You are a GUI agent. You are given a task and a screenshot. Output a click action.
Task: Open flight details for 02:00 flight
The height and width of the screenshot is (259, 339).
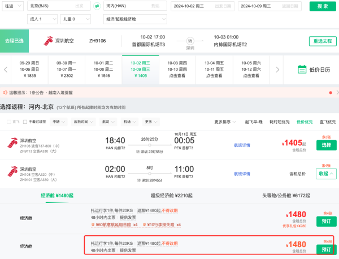tap(242, 174)
